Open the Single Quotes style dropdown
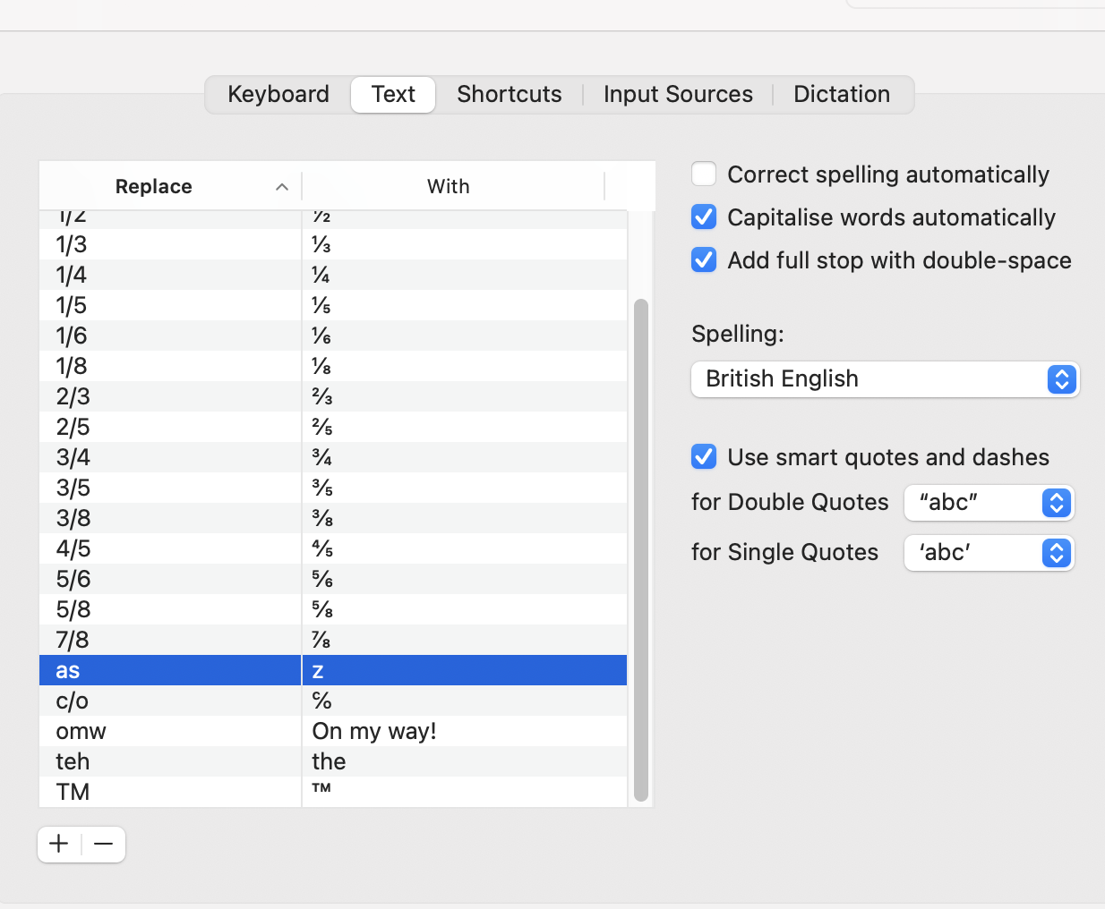 pos(989,553)
